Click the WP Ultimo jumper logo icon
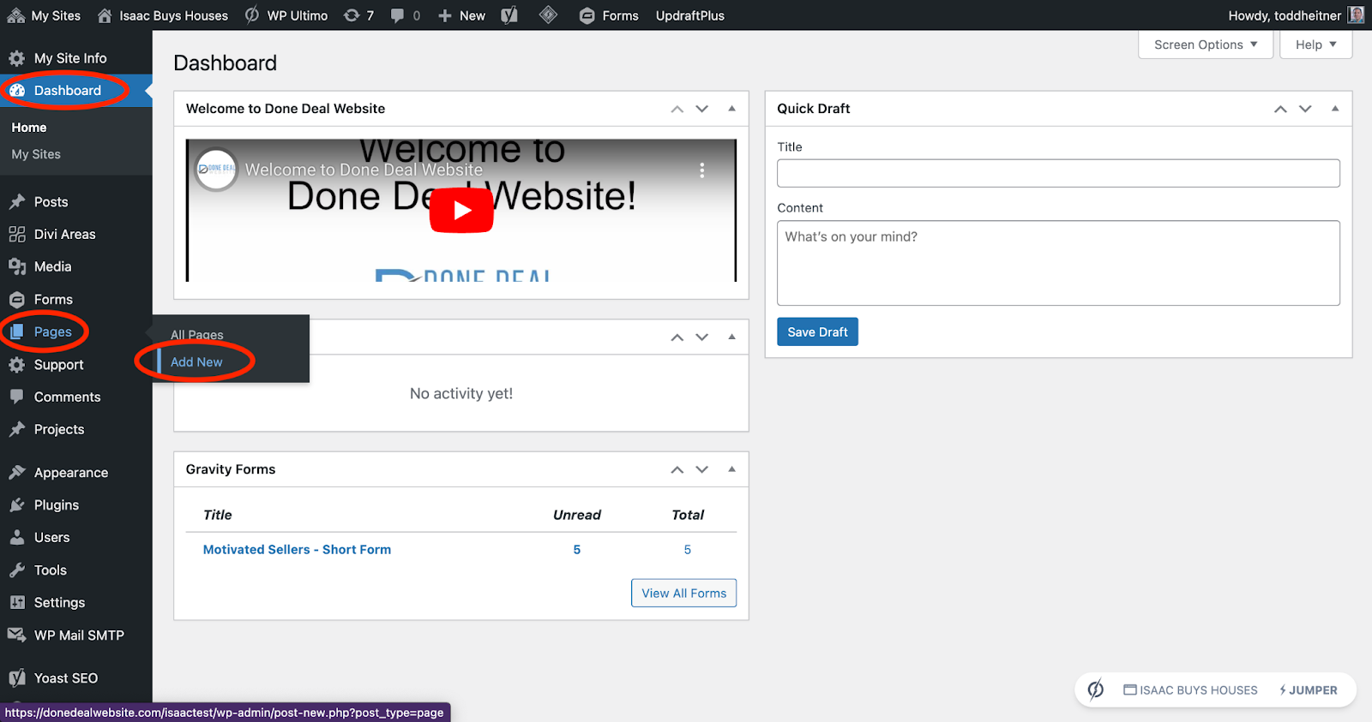Viewport: 1372px width, 722px height. [x=1096, y=689]
